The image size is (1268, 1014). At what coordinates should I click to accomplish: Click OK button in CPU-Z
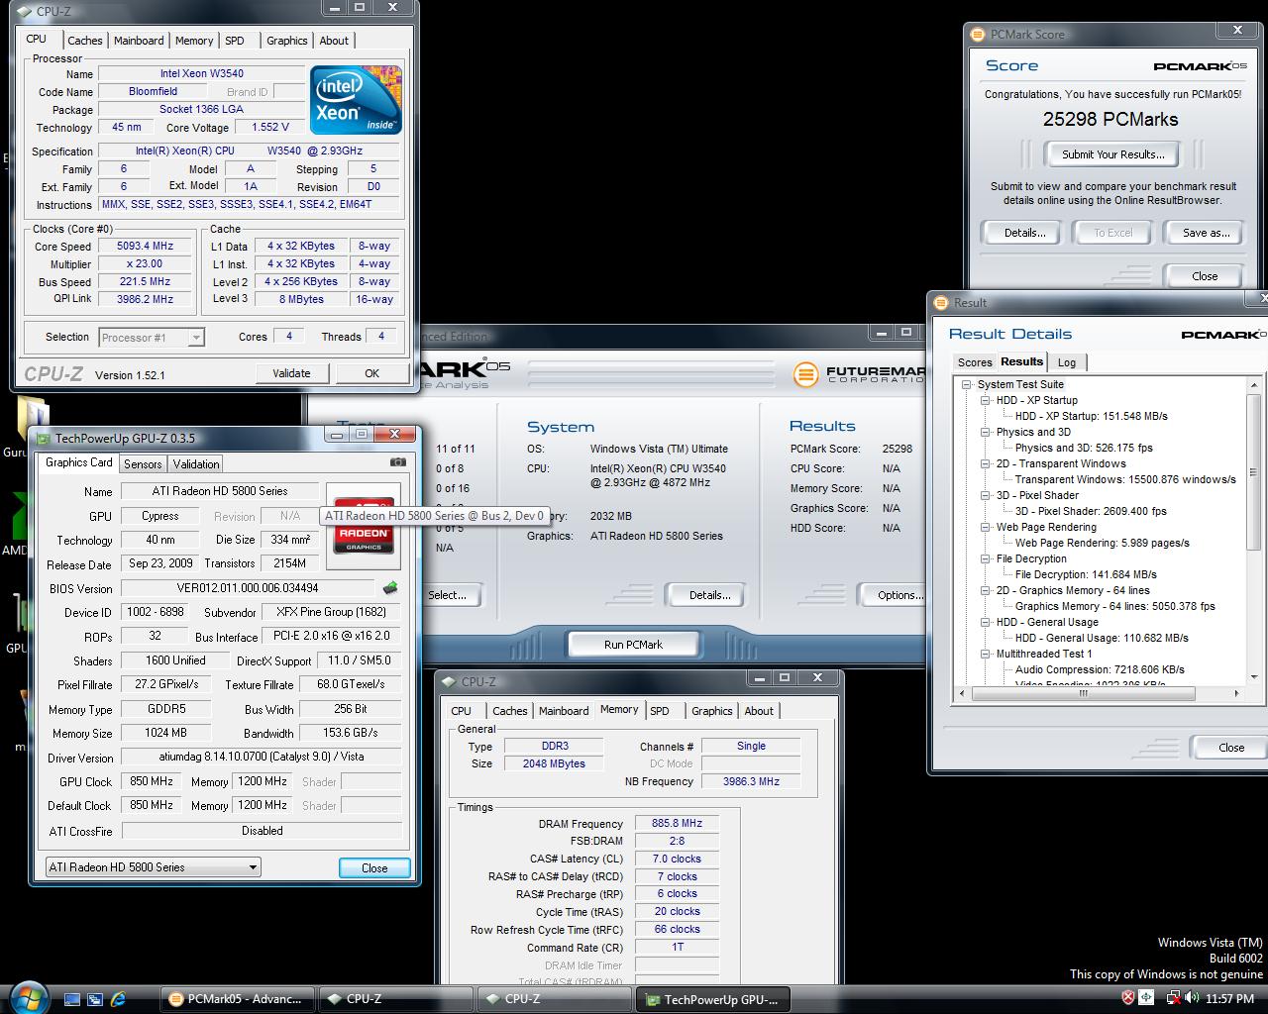(x=371, y=373)
